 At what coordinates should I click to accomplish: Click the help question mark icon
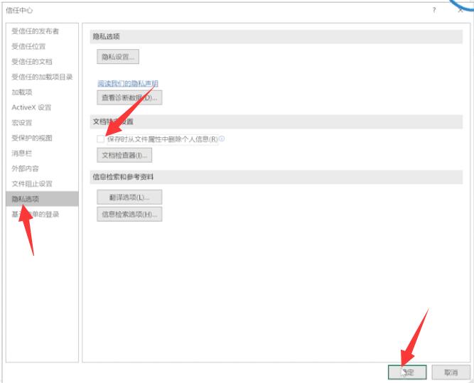(434, 10)
